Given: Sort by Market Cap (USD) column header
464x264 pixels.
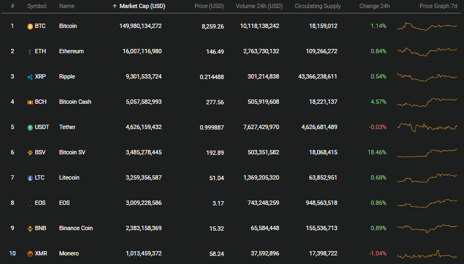Looking at the screenshot, I should pos(142,6).
